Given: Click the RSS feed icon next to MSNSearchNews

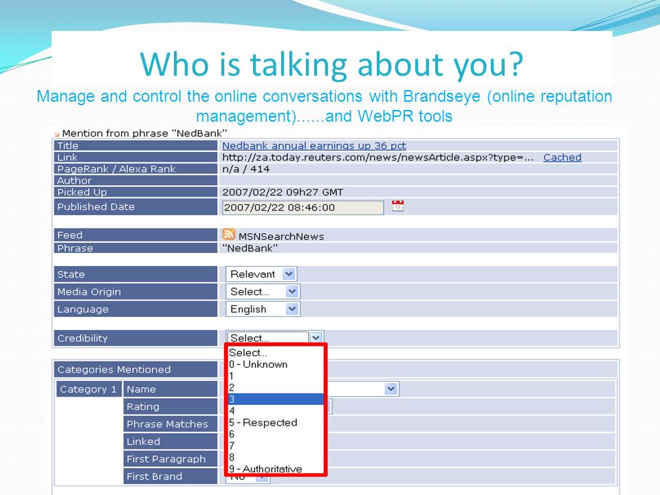Looking at the screenshot, I should [228, 234].
